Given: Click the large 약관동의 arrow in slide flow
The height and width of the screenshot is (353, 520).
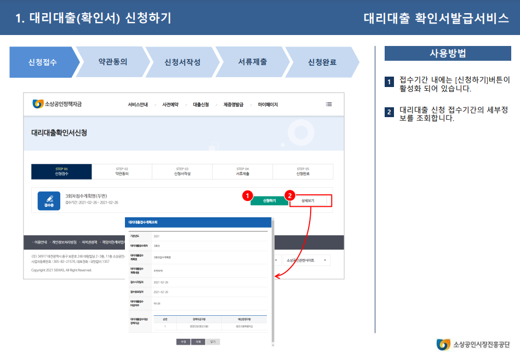Looking at the screenshot, I should tap(113, 62).
